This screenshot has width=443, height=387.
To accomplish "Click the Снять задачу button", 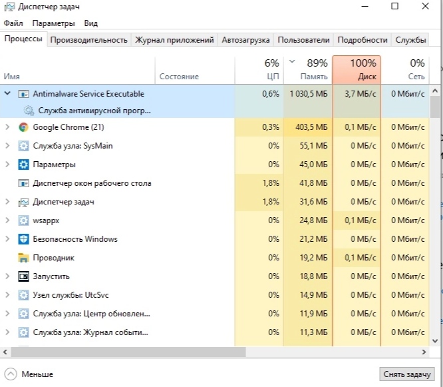I will point(407,374).
